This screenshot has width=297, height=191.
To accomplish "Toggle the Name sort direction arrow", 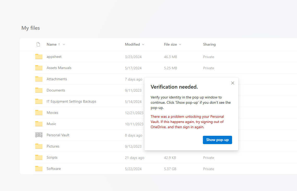I will 59,44.
